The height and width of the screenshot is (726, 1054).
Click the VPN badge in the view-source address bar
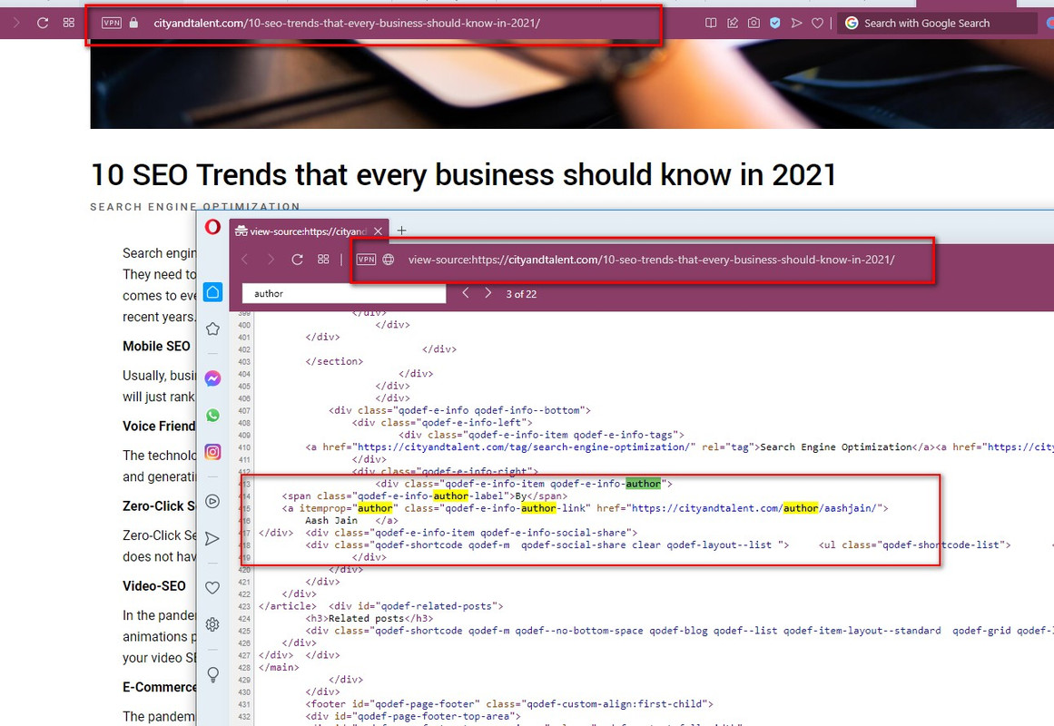(367, 260)
